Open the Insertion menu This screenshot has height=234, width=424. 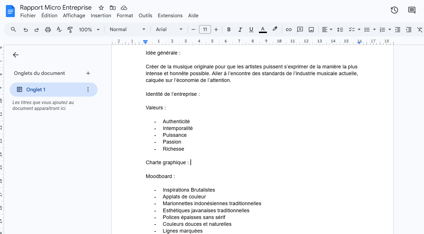101,16
